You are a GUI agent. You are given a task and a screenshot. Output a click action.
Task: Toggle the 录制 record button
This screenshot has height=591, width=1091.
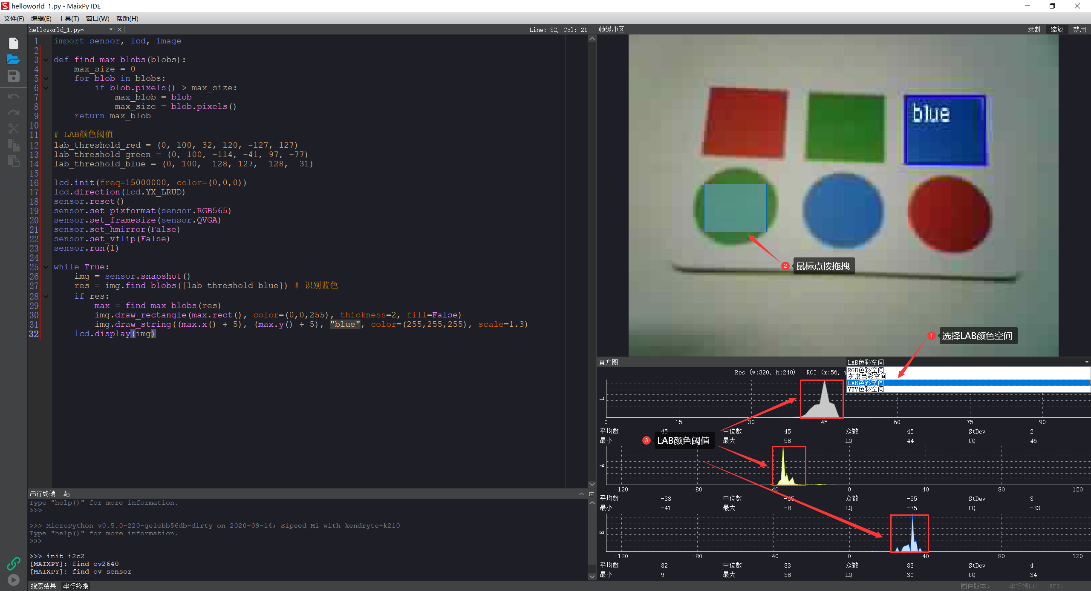(x=1034, y=29)
